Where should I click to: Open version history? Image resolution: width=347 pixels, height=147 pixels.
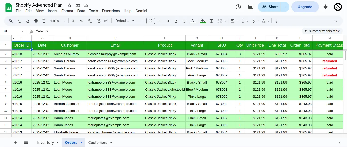(x=238, y=7)
